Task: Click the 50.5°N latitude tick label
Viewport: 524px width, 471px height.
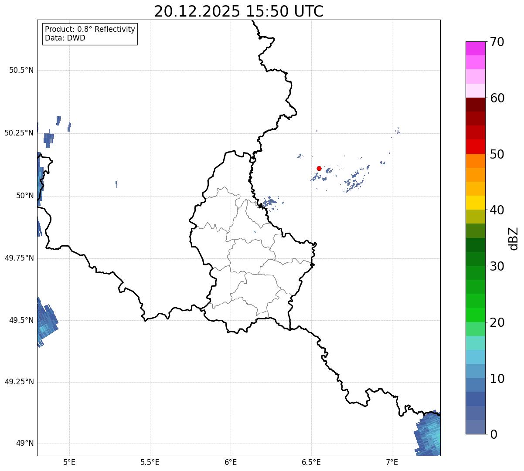Action: click(21, 70)
